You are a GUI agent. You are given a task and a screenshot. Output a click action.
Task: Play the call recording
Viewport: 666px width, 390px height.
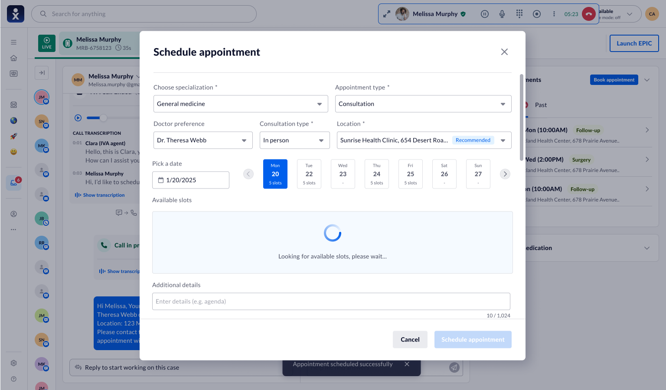pyautogui.click(x=78, y=118)
